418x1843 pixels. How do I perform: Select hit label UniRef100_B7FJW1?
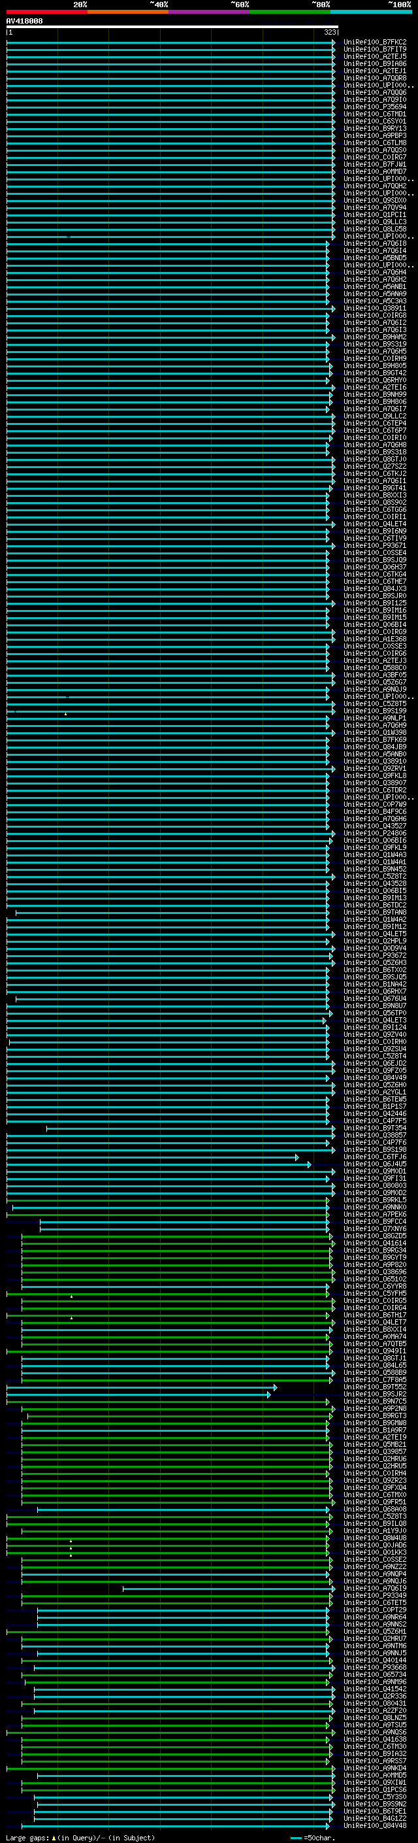tap(375, 165)
